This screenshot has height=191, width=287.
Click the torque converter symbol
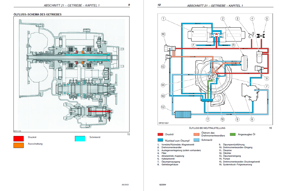click(244, 63)
